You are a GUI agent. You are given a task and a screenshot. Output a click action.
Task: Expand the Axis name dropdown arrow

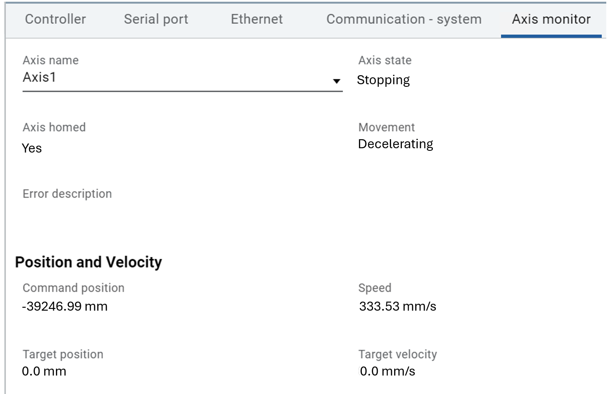click(x=336, y=81)
